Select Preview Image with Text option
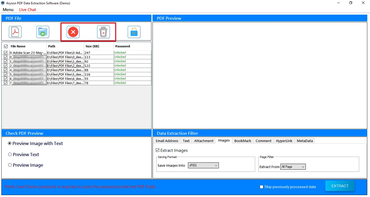This screenshot has height=197, width=370. tap(10, 143)
